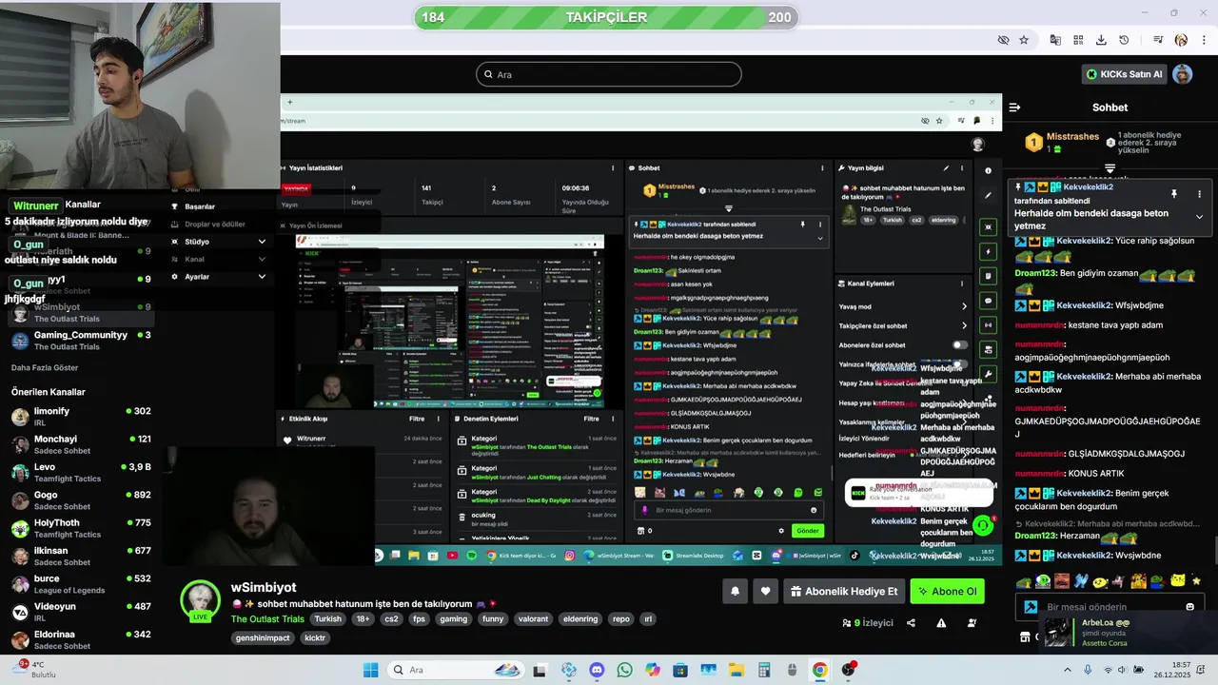
Task: Click the translate page icon in Chrome toolbar
Action: point(1055,40)
